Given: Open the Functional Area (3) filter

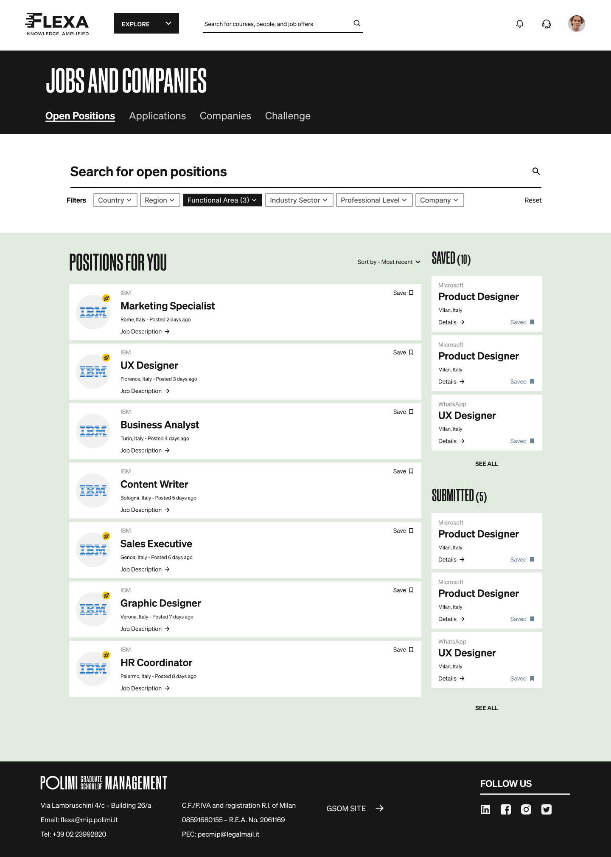Looking at the screenshot, I should (223, 200).
